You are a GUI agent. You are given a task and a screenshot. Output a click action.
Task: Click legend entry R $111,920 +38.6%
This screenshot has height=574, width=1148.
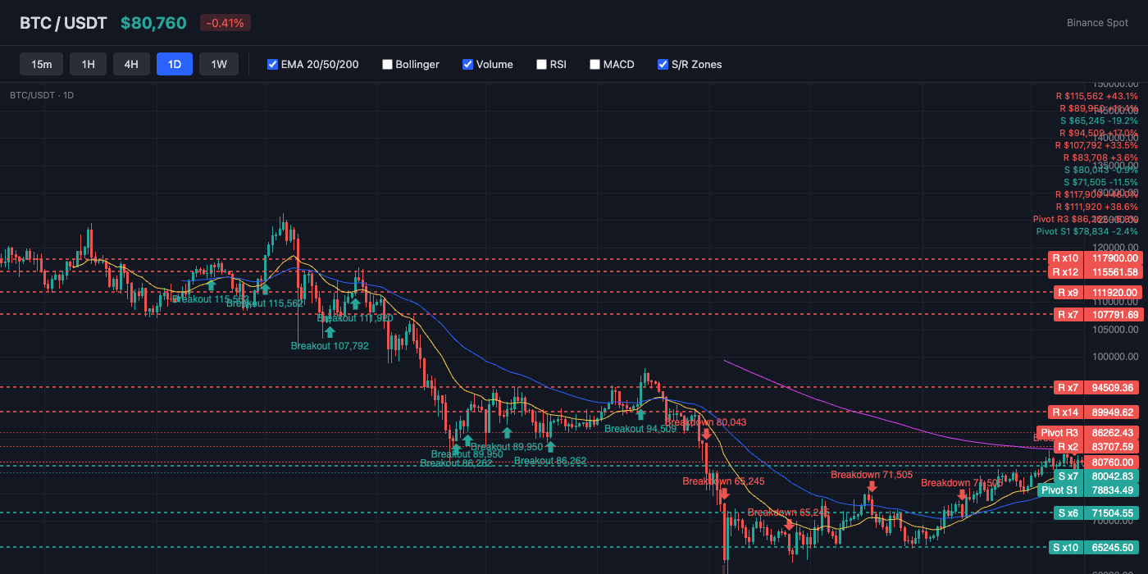click(1096, 207)
